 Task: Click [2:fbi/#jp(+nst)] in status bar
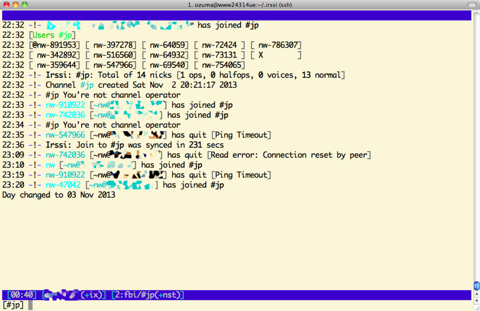[148, 295]
